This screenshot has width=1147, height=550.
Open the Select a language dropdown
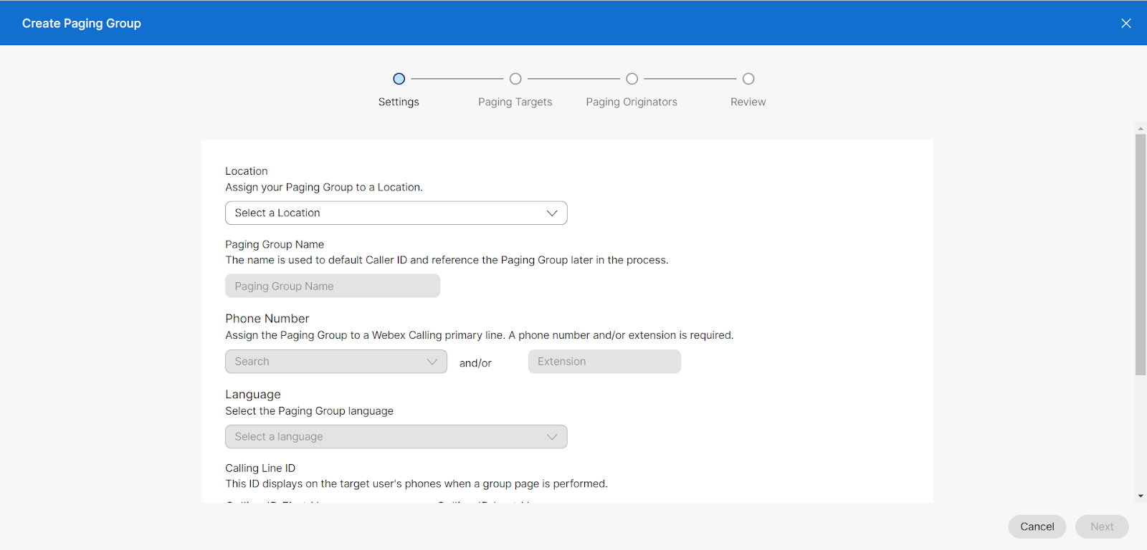[396, 437]
